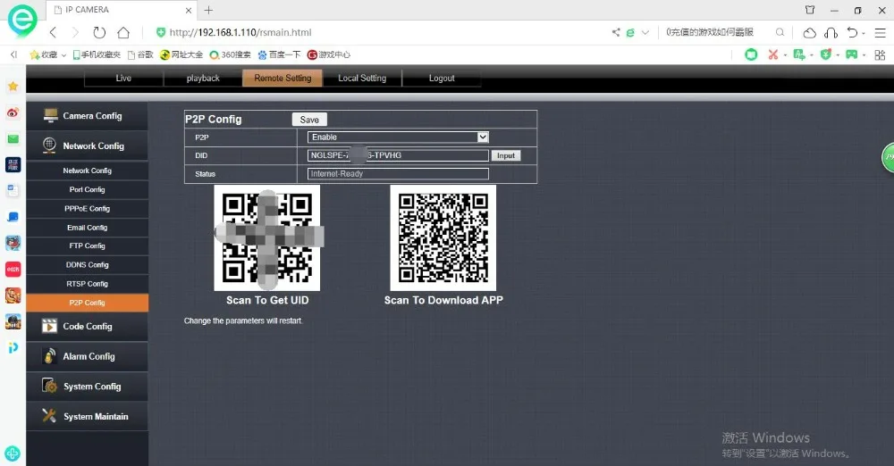894x466 pixels.
Task: Close the IP CAMERA tab
Action: pyautogui.click(x=189, y=10)
